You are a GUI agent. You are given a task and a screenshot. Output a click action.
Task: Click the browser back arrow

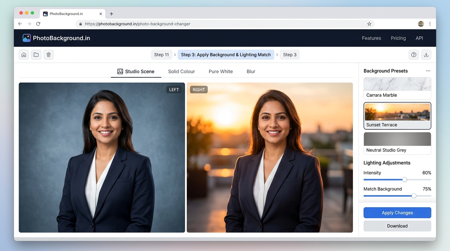(x=20, y=24)
